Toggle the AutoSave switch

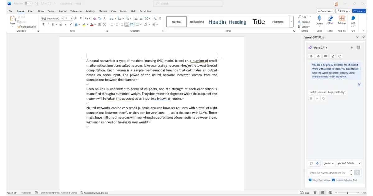click(28, 3)
